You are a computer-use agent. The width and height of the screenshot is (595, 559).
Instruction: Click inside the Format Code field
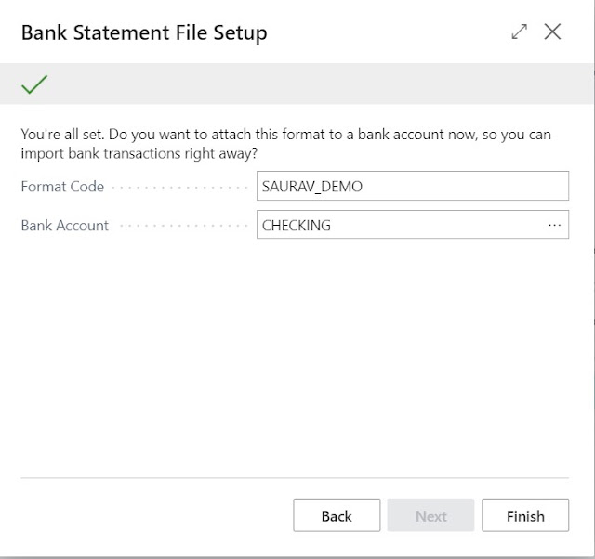coord(413,186)
